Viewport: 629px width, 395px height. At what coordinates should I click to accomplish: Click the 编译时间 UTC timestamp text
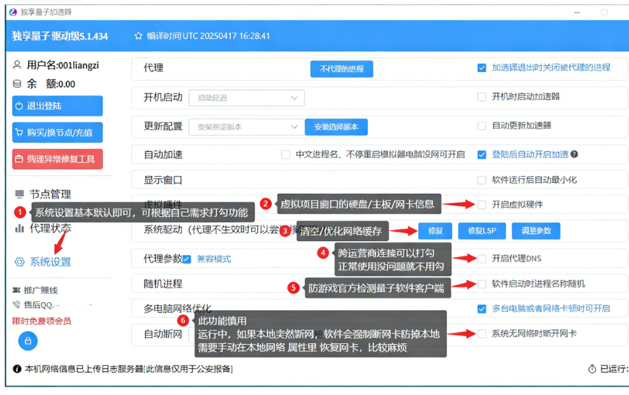point(208,36)
